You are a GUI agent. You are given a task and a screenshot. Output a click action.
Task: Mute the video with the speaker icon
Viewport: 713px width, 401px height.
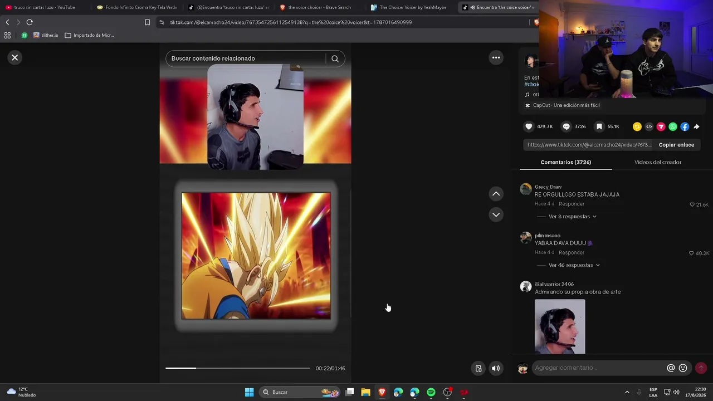(496, 368)
